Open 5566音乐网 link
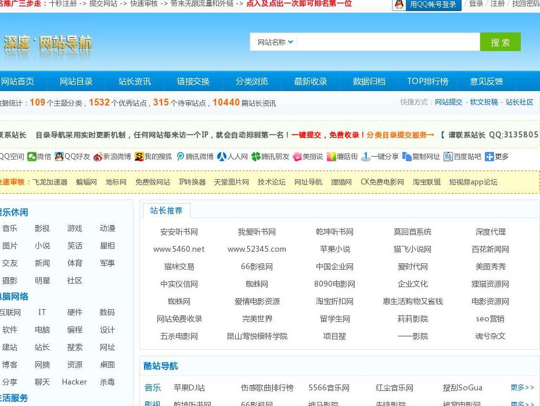Screen dimensions: 540x406 (329, 388)
